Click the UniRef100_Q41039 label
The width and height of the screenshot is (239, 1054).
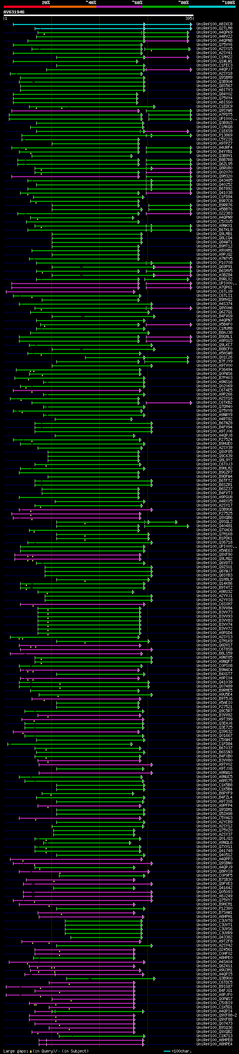click(x=214, y=682)
